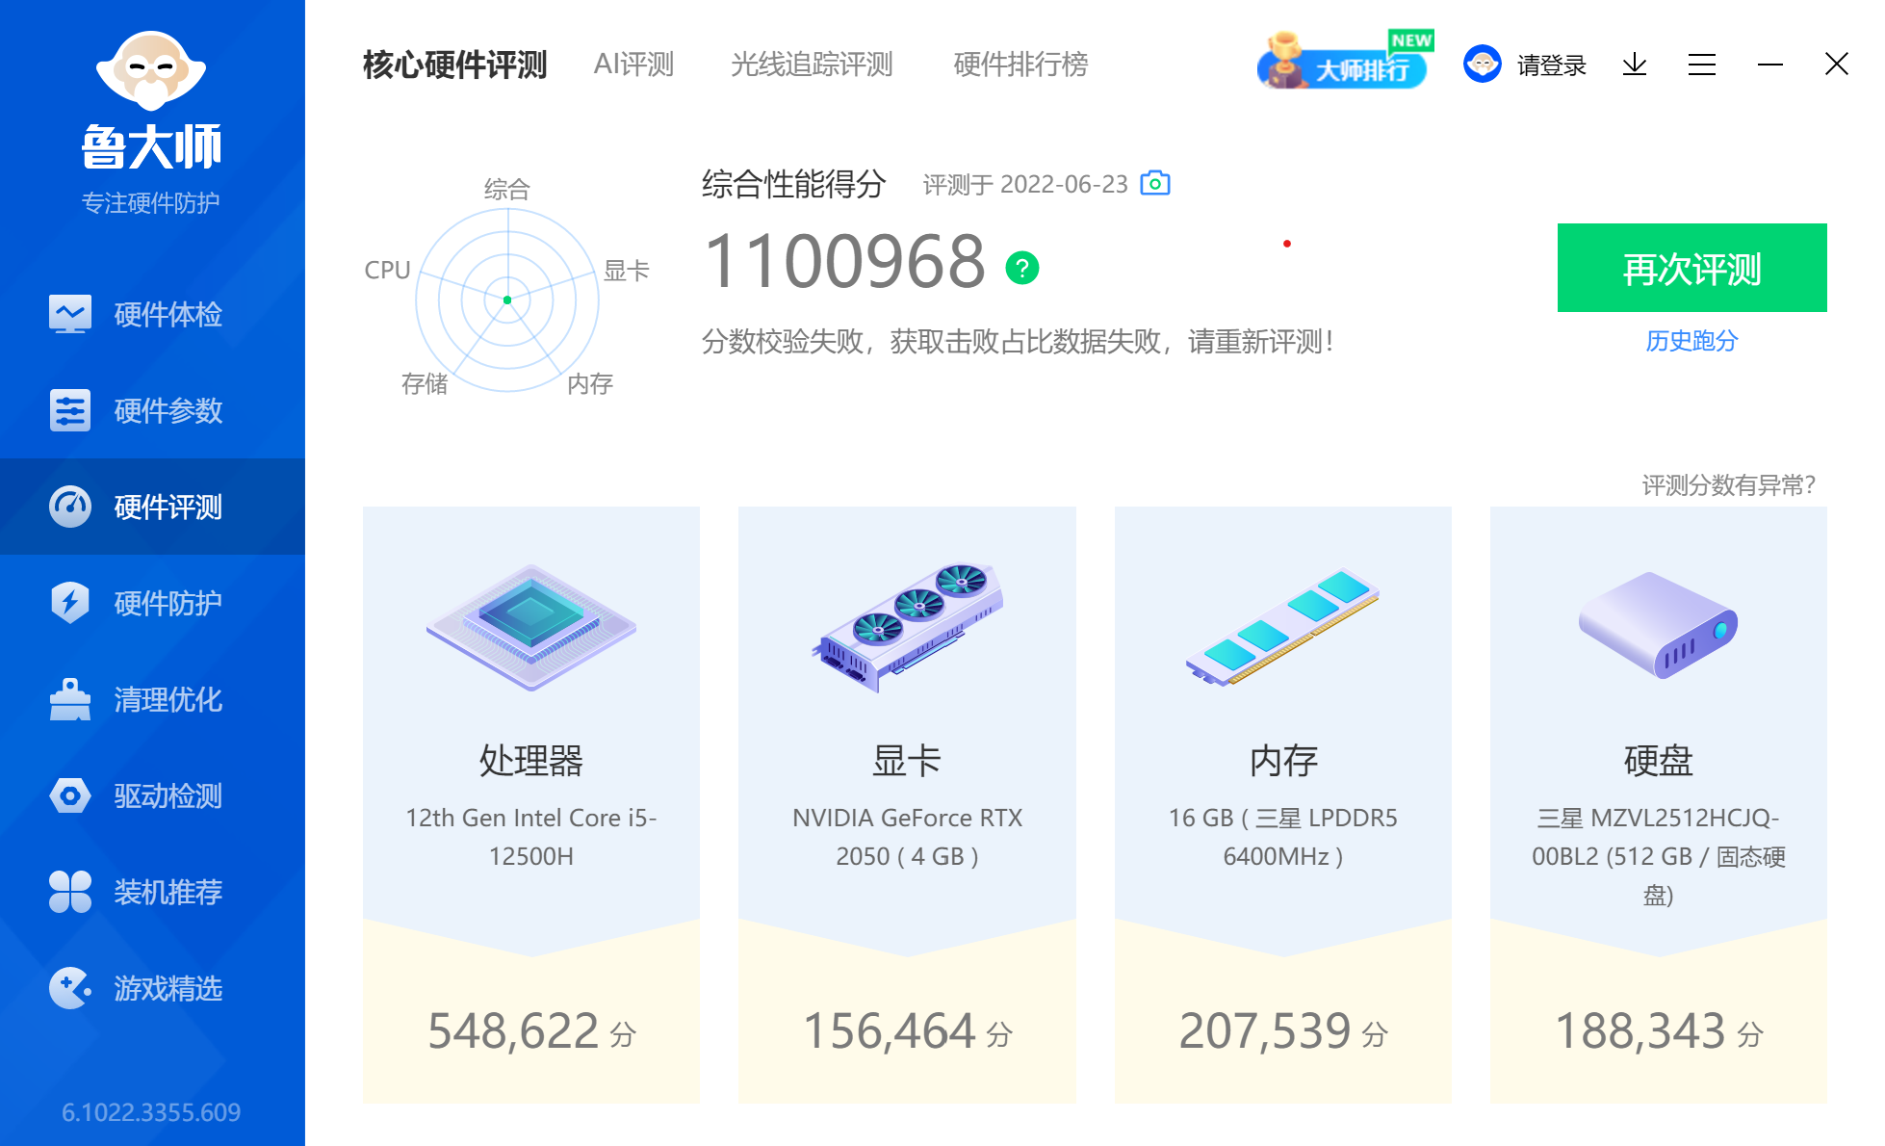1885x1146 pixels.
Task: Open the download manager arrow icon
Action: click(x=1635, y=65)
